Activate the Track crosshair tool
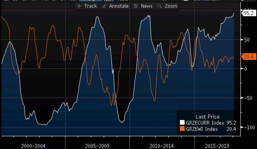The image size is (257, 149). click(x=87, y=6)
